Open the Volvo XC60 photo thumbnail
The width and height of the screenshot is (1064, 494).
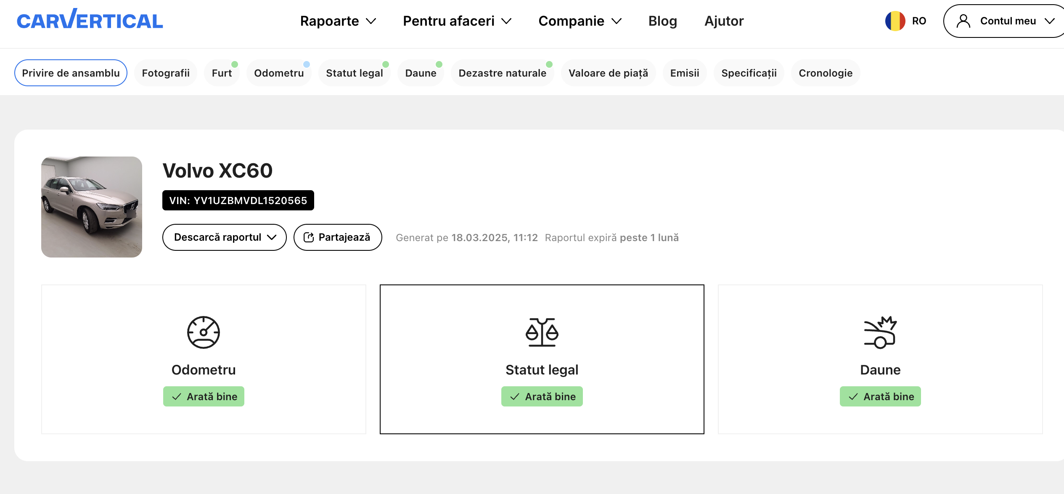click(92, 207)
